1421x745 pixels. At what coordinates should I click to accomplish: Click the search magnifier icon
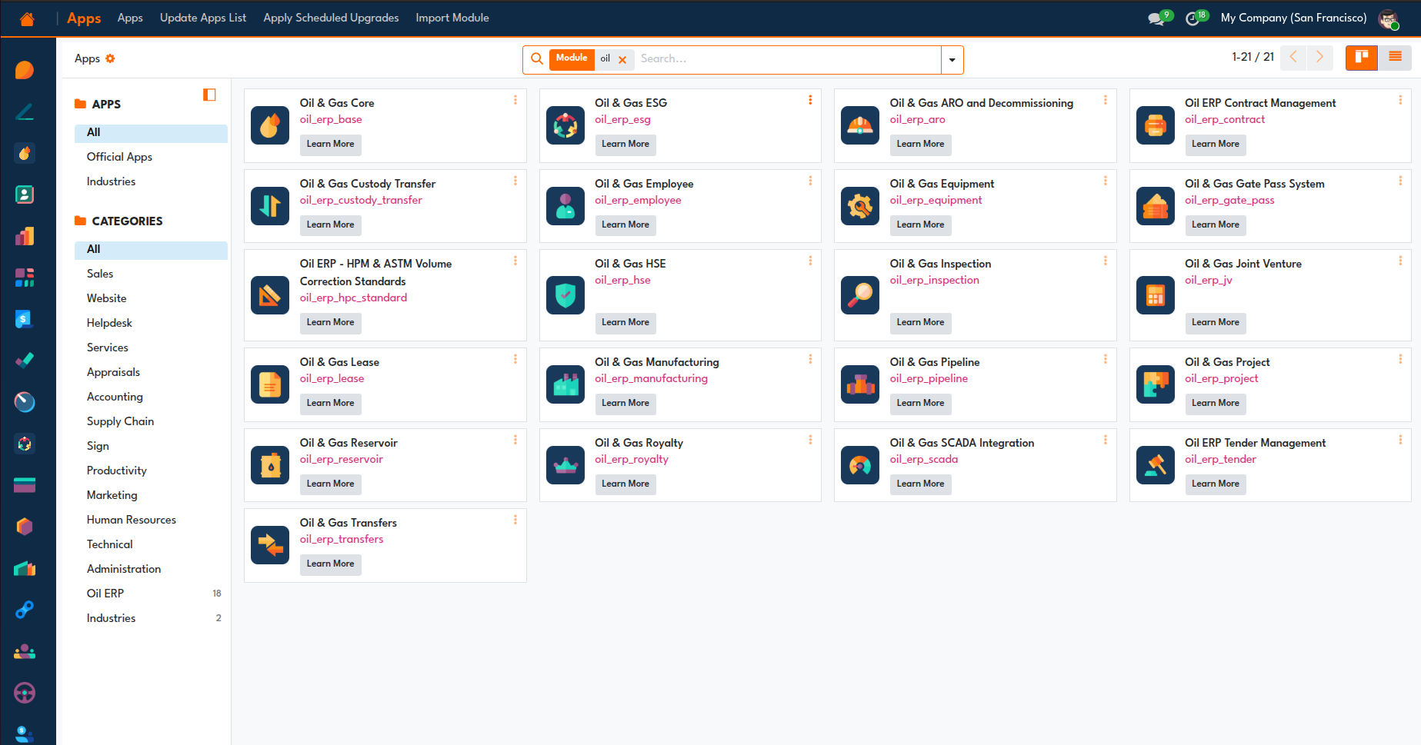[537, 59]
